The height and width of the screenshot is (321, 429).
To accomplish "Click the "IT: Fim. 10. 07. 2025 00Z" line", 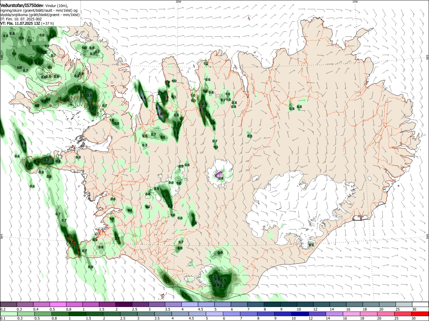I will (x=21, y=19).
